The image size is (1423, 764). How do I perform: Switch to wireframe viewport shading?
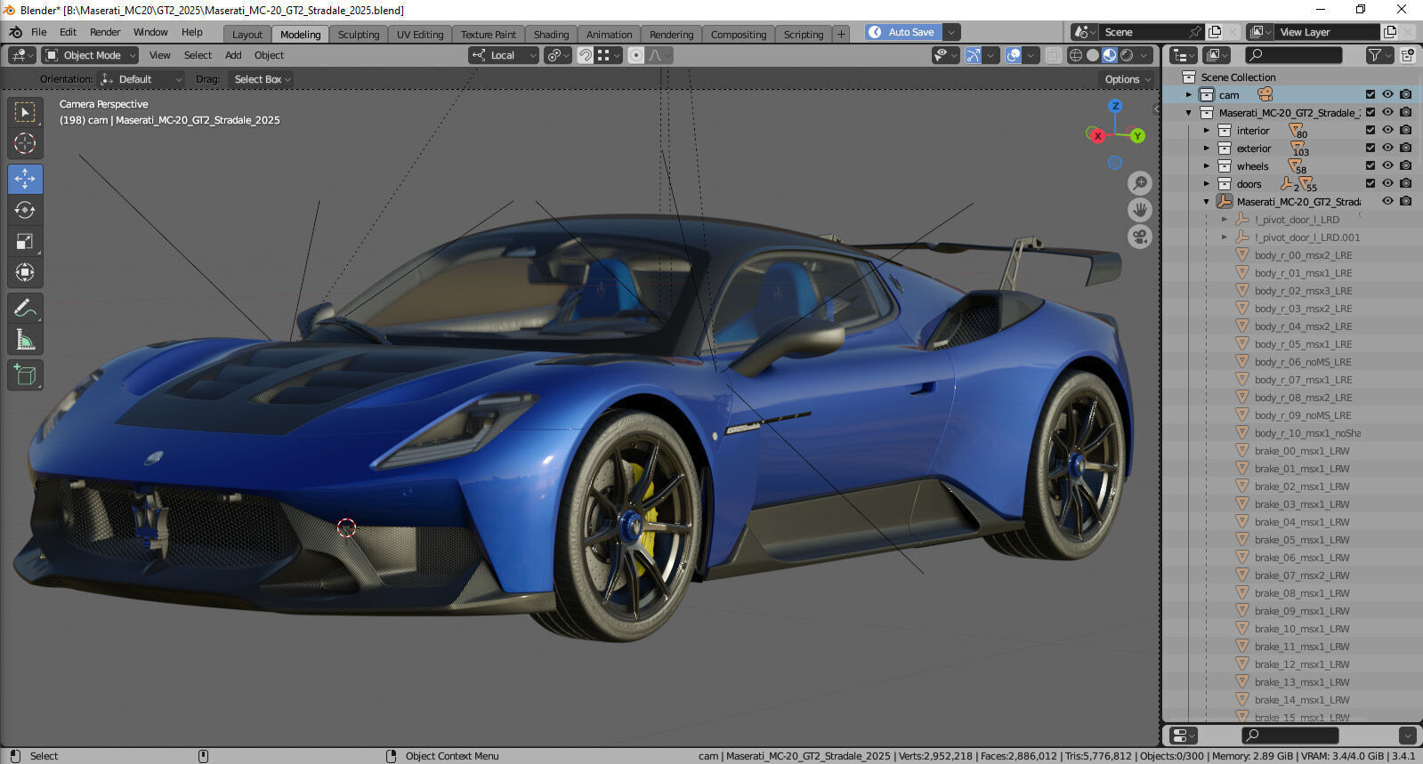tap(1075, 55)
